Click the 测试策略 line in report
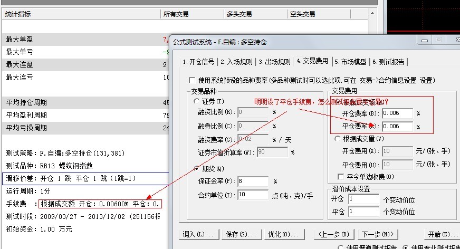460x249 pixels. coord(65,153)
